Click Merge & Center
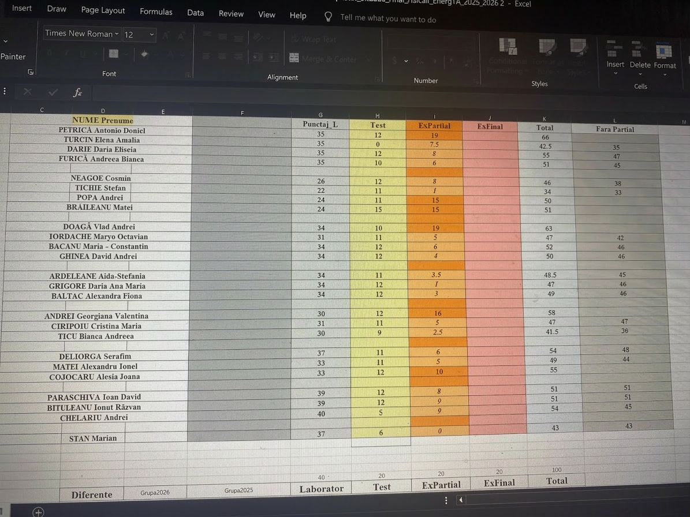The image size is (690, 517). tap(323, 58)
